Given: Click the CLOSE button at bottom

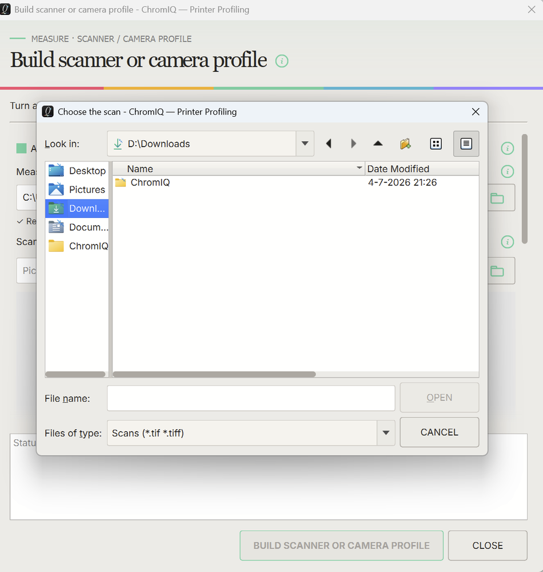Looking at the screenshot, I should point(487,545).
